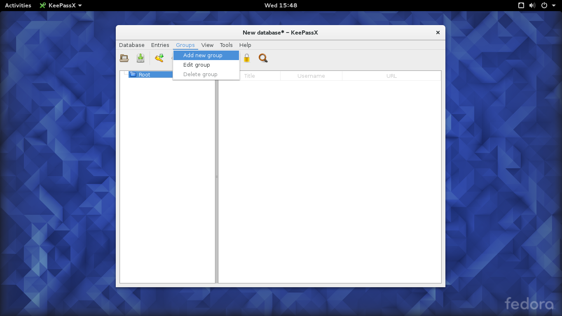Sort entries by Title column header
The image size is (562, 316).
coord(250,76)
